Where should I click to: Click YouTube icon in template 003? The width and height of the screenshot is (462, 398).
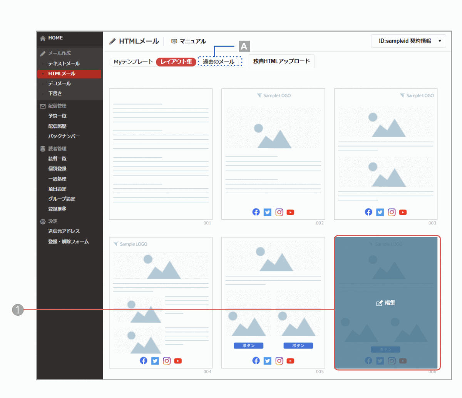[403, 212]
